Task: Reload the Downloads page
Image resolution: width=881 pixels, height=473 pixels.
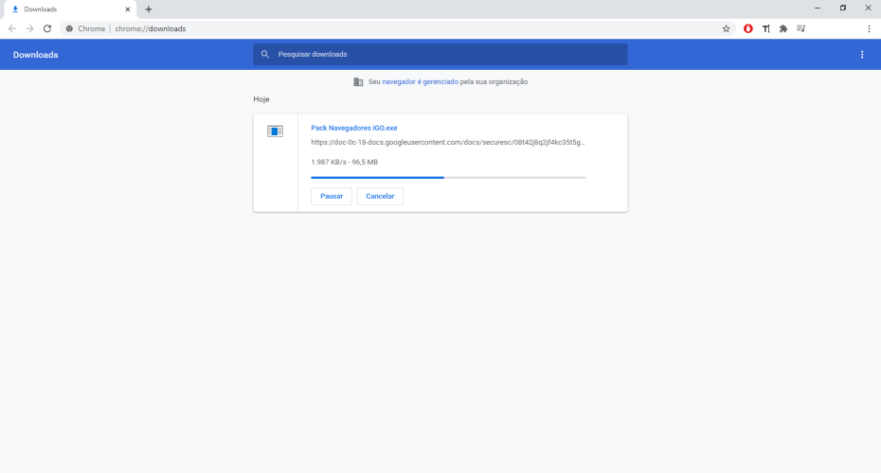Action: (x=47, y=28)
